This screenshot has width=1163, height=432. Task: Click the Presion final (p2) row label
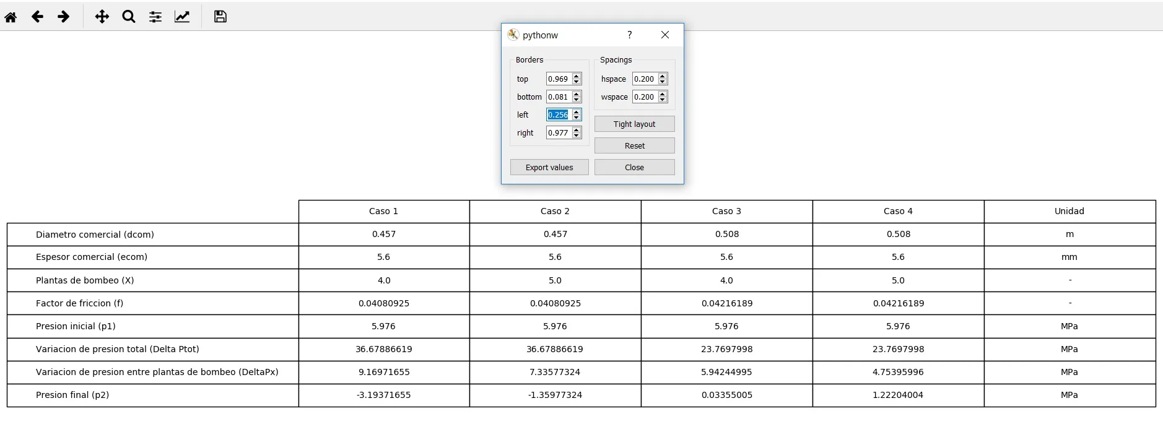pos(72,395)
